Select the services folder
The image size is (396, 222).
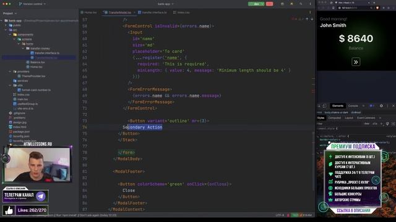point(20,81)
